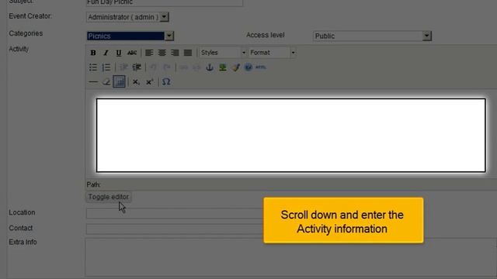The image size is (497, 279).
Task: Click the unlink icon
Action: [196, 67]
